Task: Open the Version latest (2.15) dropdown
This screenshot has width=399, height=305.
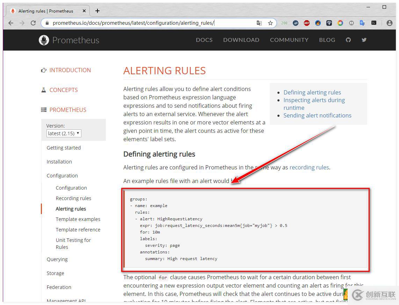Action: tap(64, 133)
